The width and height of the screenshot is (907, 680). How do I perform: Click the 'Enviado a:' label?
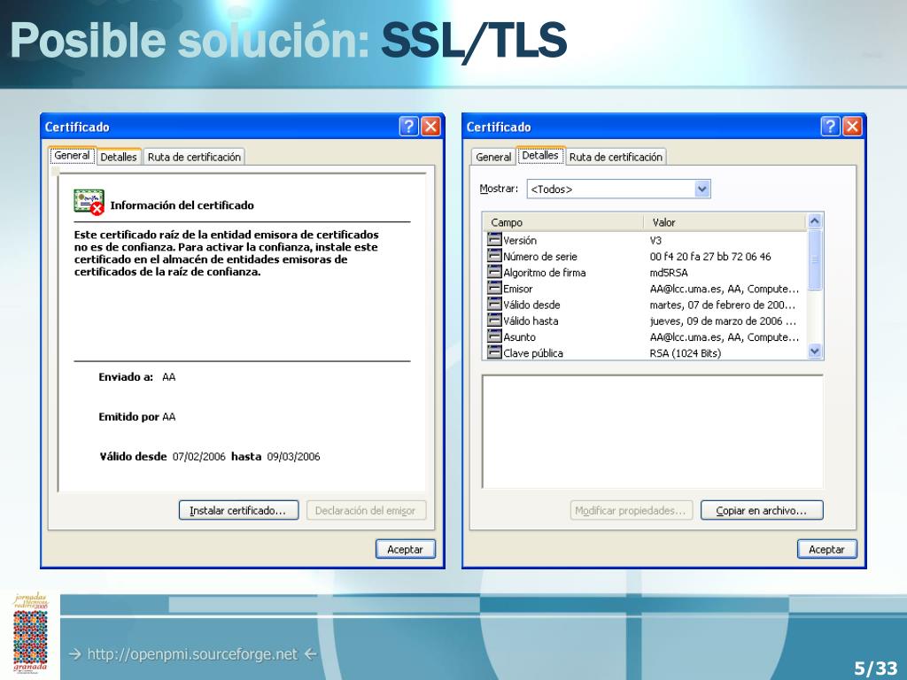tap(126, 377)
